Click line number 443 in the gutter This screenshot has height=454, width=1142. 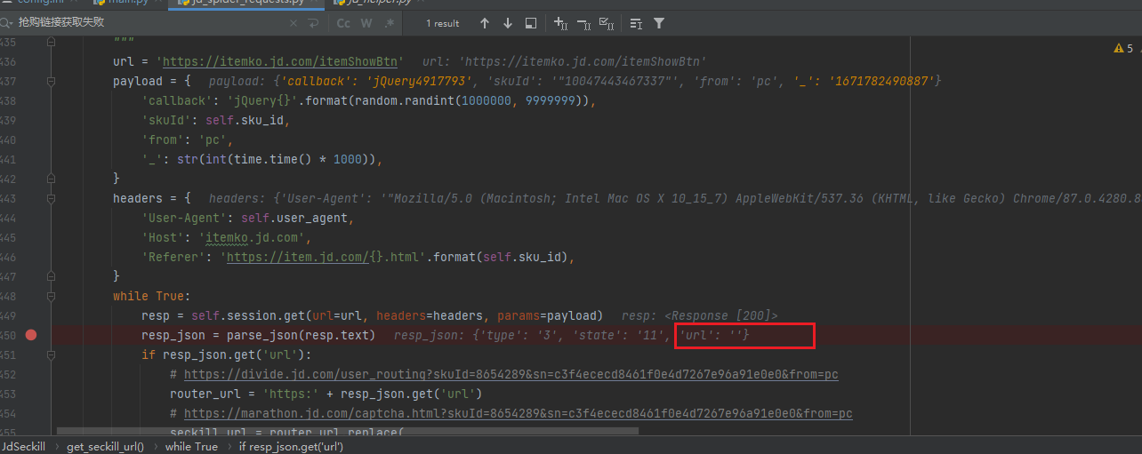[x=8, y=198]
